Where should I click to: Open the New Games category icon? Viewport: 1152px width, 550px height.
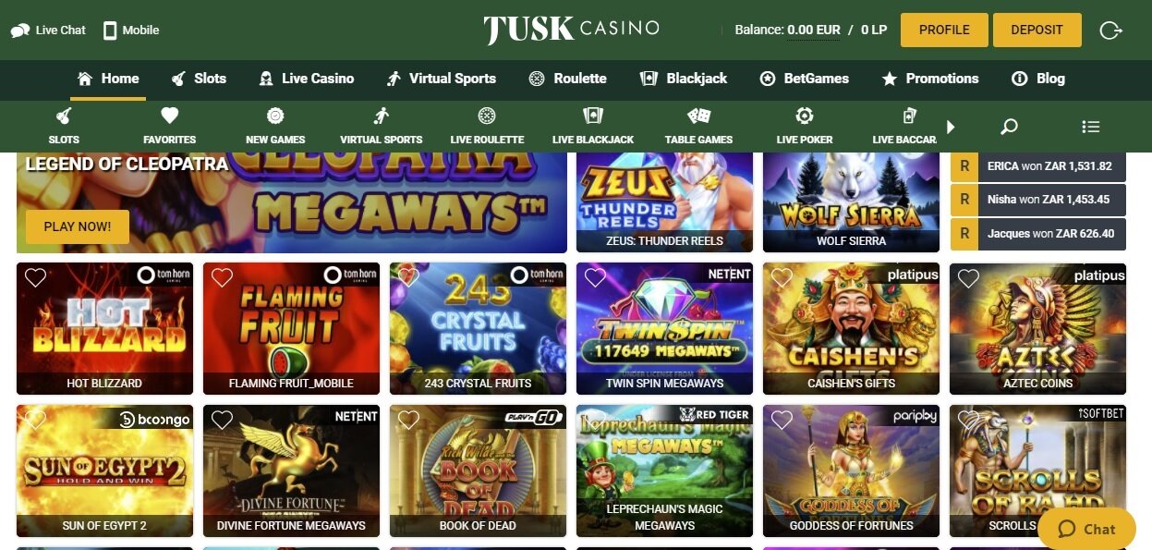(275, 116)
